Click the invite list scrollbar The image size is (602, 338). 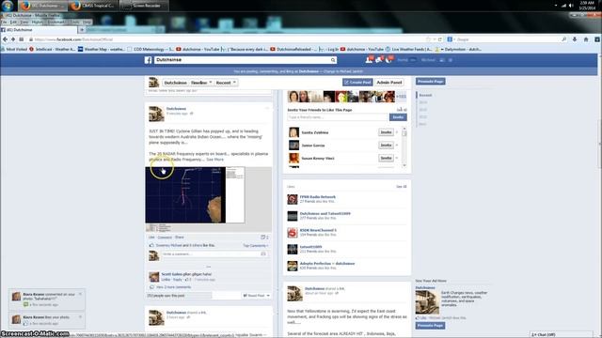point(404,147)
